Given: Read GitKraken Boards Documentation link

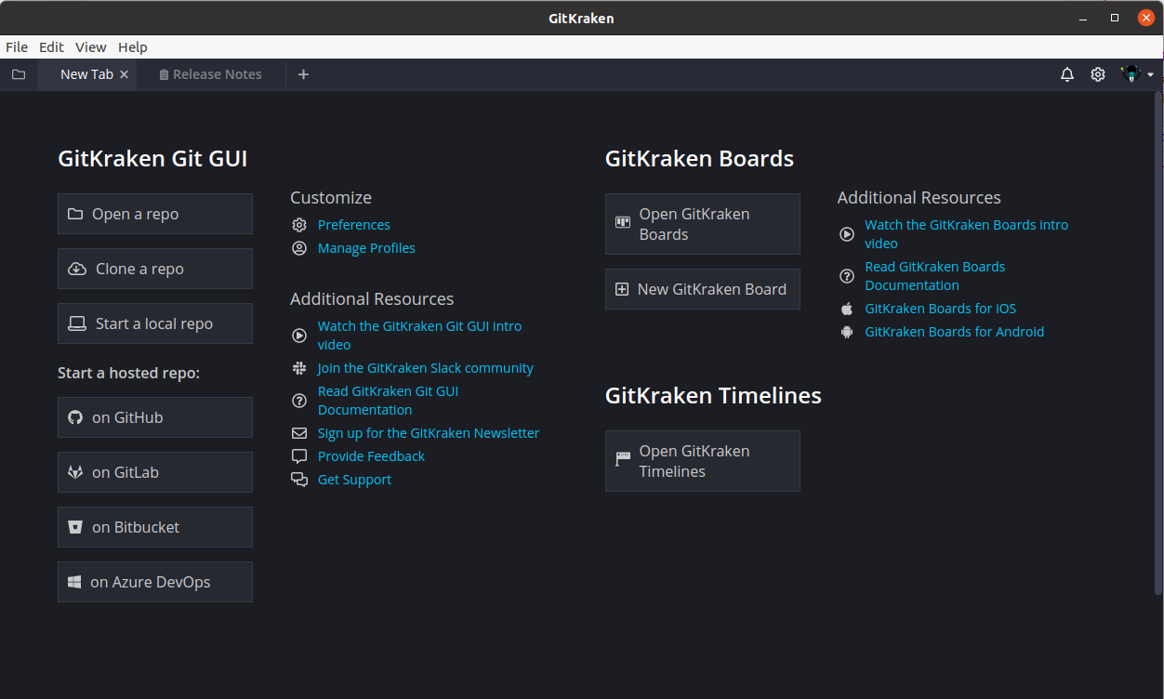Looking at the screenshot, I should click(x=935, y=276).
